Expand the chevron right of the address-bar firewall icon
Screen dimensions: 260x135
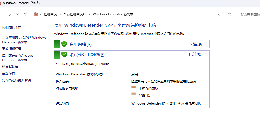click(x=40, y=14)
